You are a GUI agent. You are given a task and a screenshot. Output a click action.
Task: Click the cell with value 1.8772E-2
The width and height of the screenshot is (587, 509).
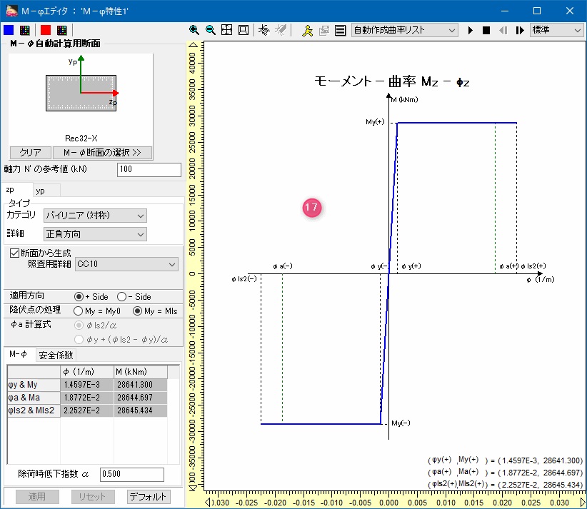coord(87,398)
